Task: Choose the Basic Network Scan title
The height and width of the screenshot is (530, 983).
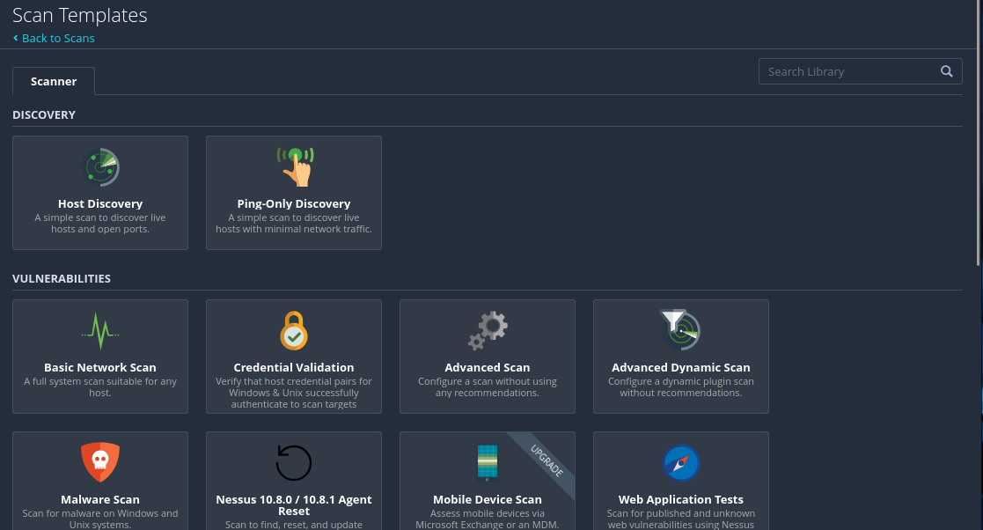Action: point(100,367)
